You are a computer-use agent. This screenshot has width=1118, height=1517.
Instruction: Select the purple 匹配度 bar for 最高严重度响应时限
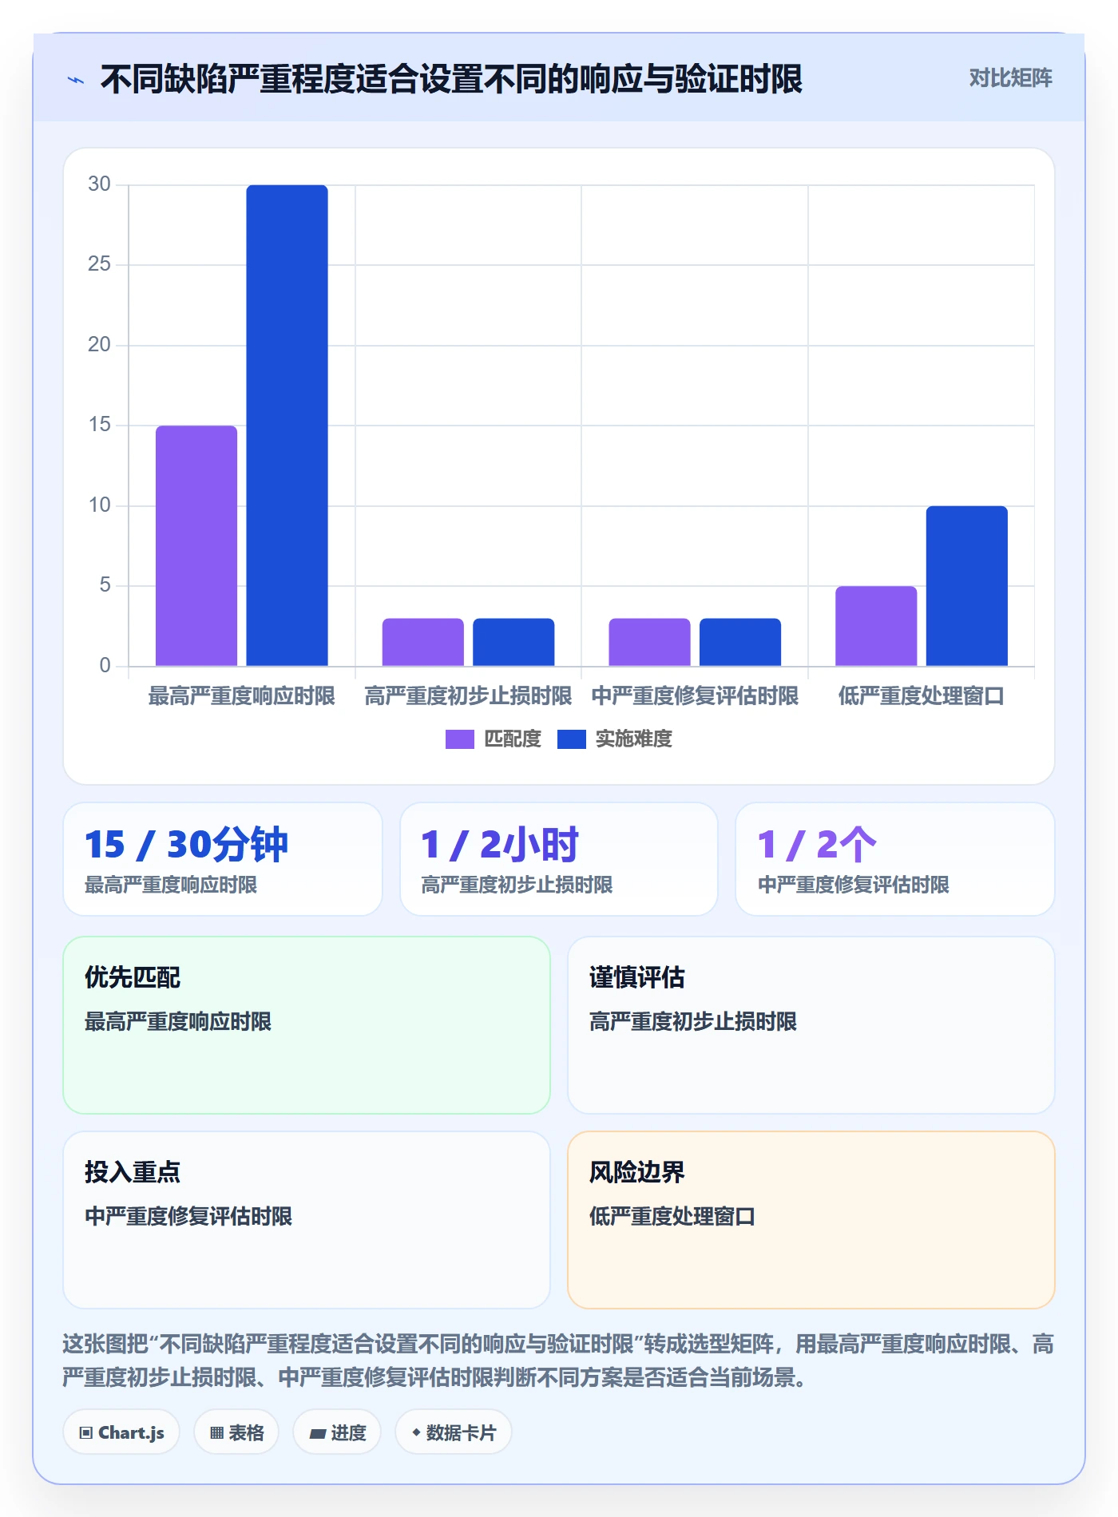click(x=196, y=545)
